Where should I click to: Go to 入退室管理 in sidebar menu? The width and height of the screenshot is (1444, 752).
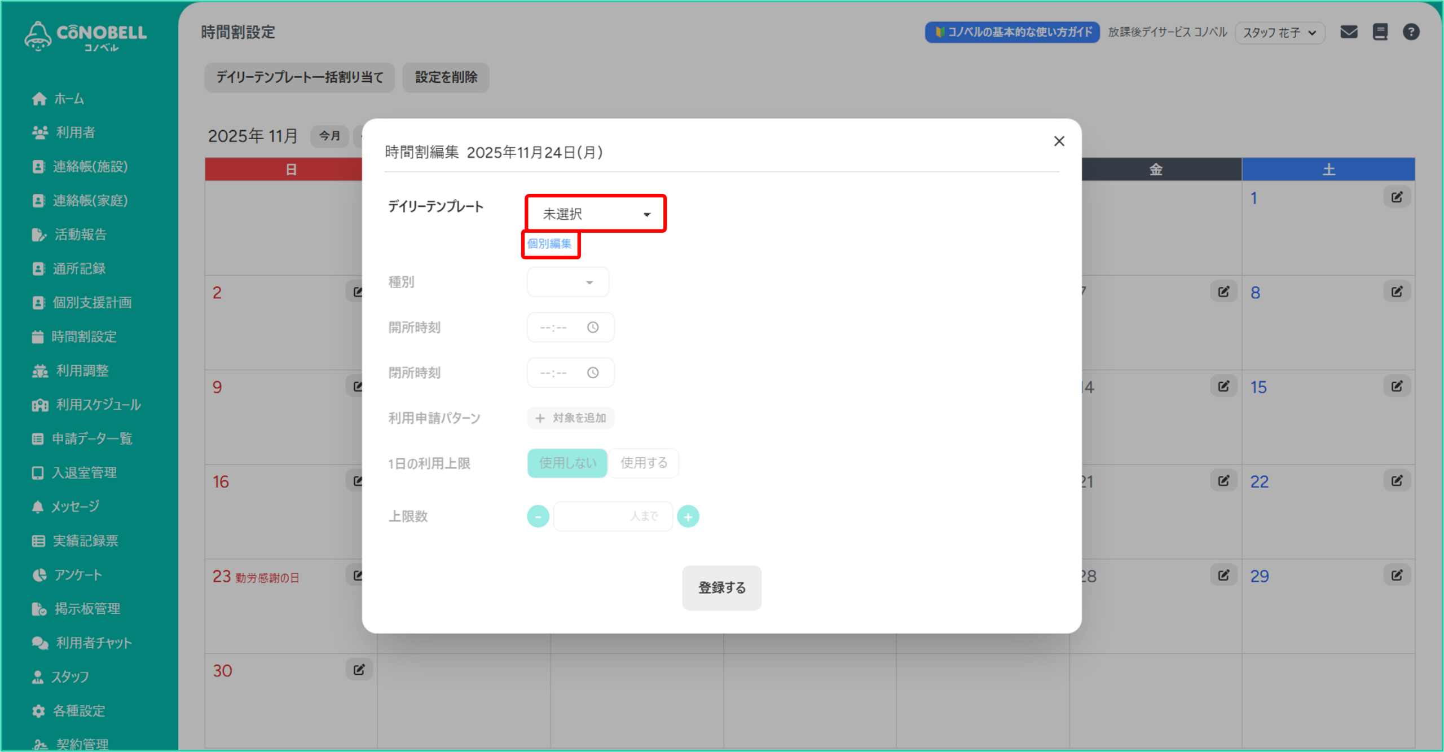[x=84, y=472]
